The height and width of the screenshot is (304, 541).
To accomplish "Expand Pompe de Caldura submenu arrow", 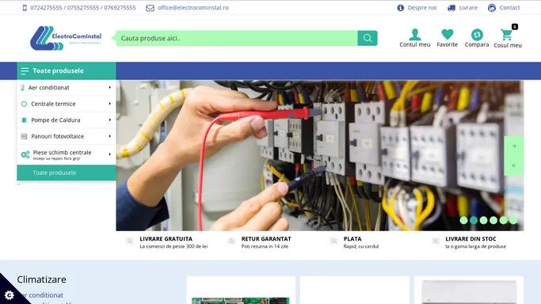I will 110,120.
